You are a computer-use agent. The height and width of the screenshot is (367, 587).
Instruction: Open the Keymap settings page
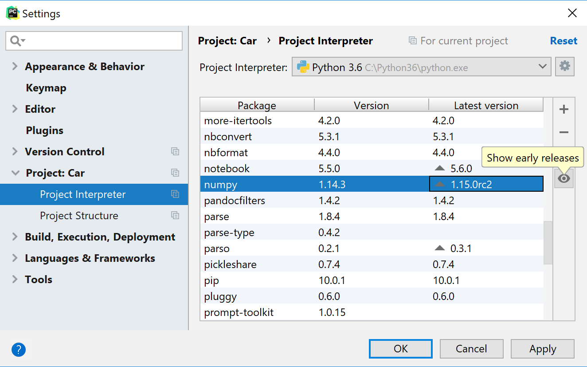pos(46,88)
